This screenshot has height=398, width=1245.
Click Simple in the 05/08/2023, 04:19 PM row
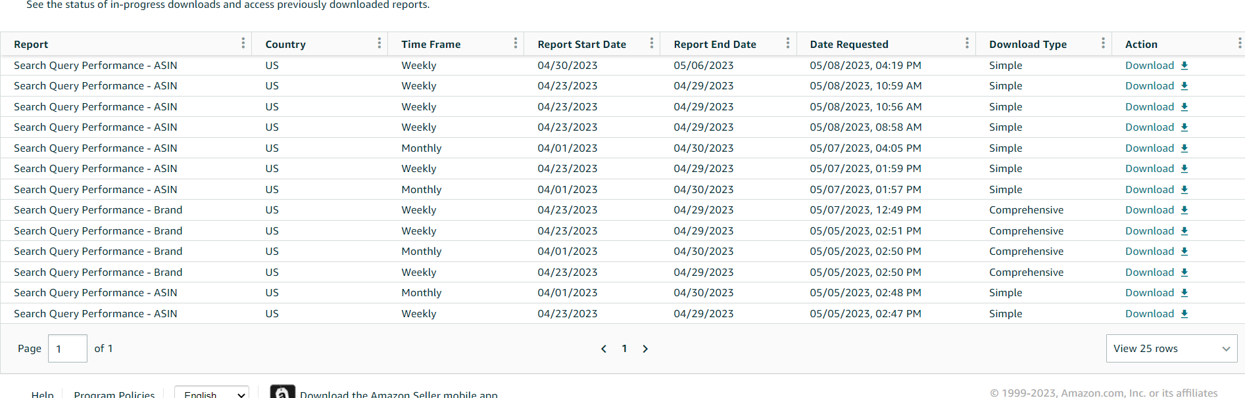tap(1006, 66)
